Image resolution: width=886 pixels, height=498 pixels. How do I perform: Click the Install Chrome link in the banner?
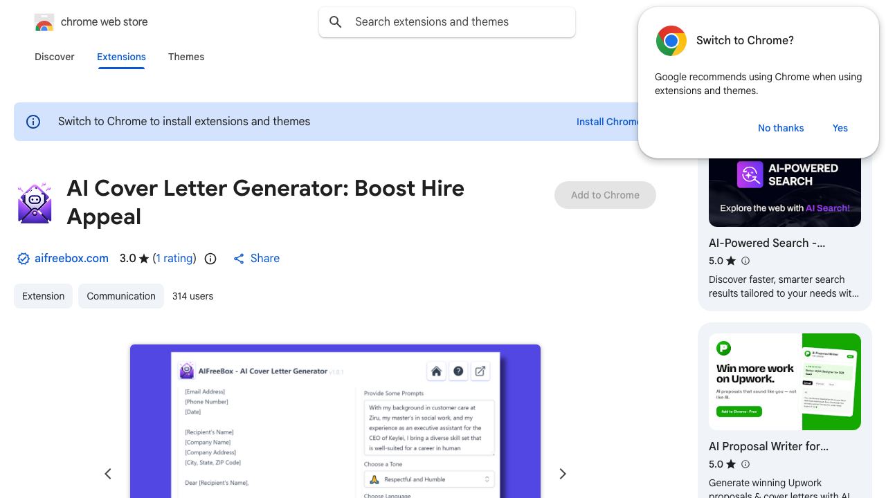(x=608, y=122)
